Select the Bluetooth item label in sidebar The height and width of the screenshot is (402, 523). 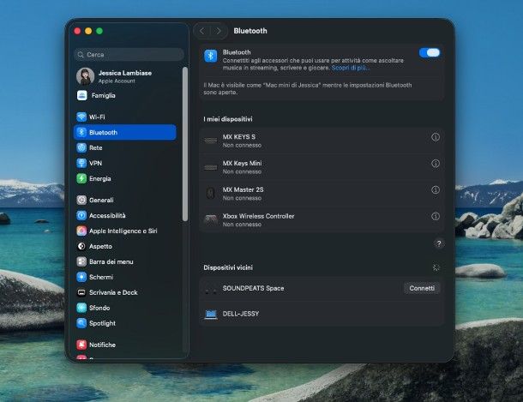(103, 132)
